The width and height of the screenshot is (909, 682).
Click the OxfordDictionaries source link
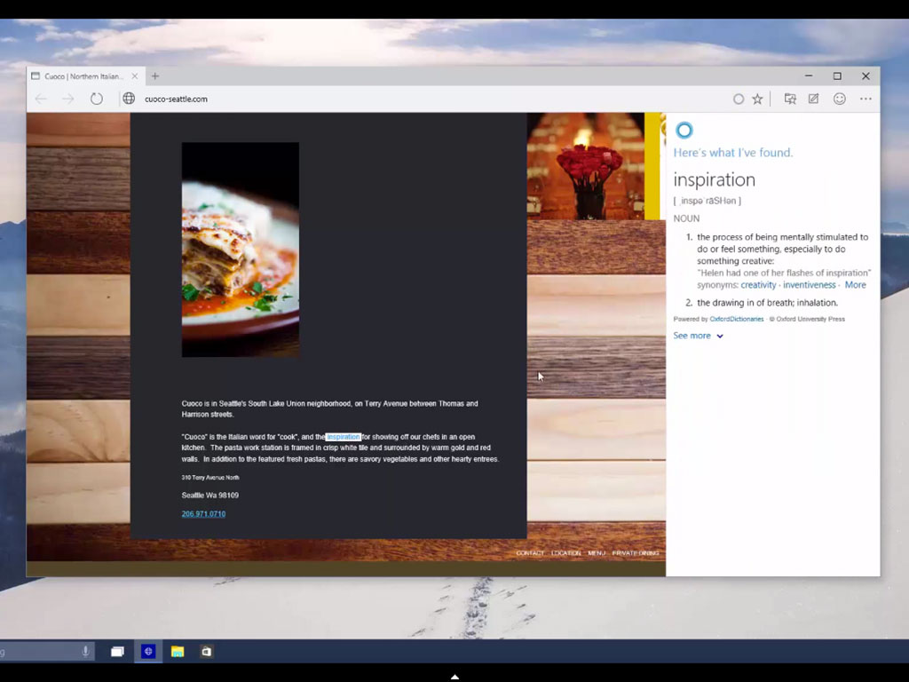coord(736,319)
